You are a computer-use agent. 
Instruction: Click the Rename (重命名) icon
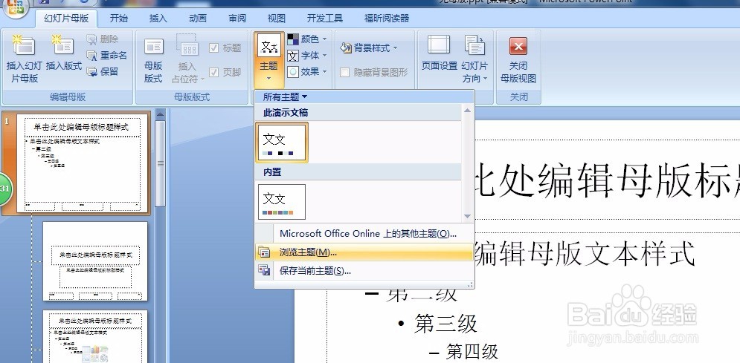(91, 56)
